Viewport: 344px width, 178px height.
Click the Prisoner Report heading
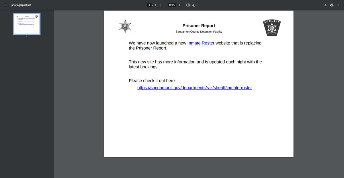(x=199, y=26)
